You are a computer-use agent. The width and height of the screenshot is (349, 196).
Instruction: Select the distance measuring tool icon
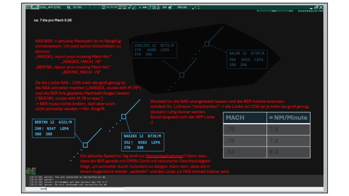pyautogui.click(x=134, y=7)
